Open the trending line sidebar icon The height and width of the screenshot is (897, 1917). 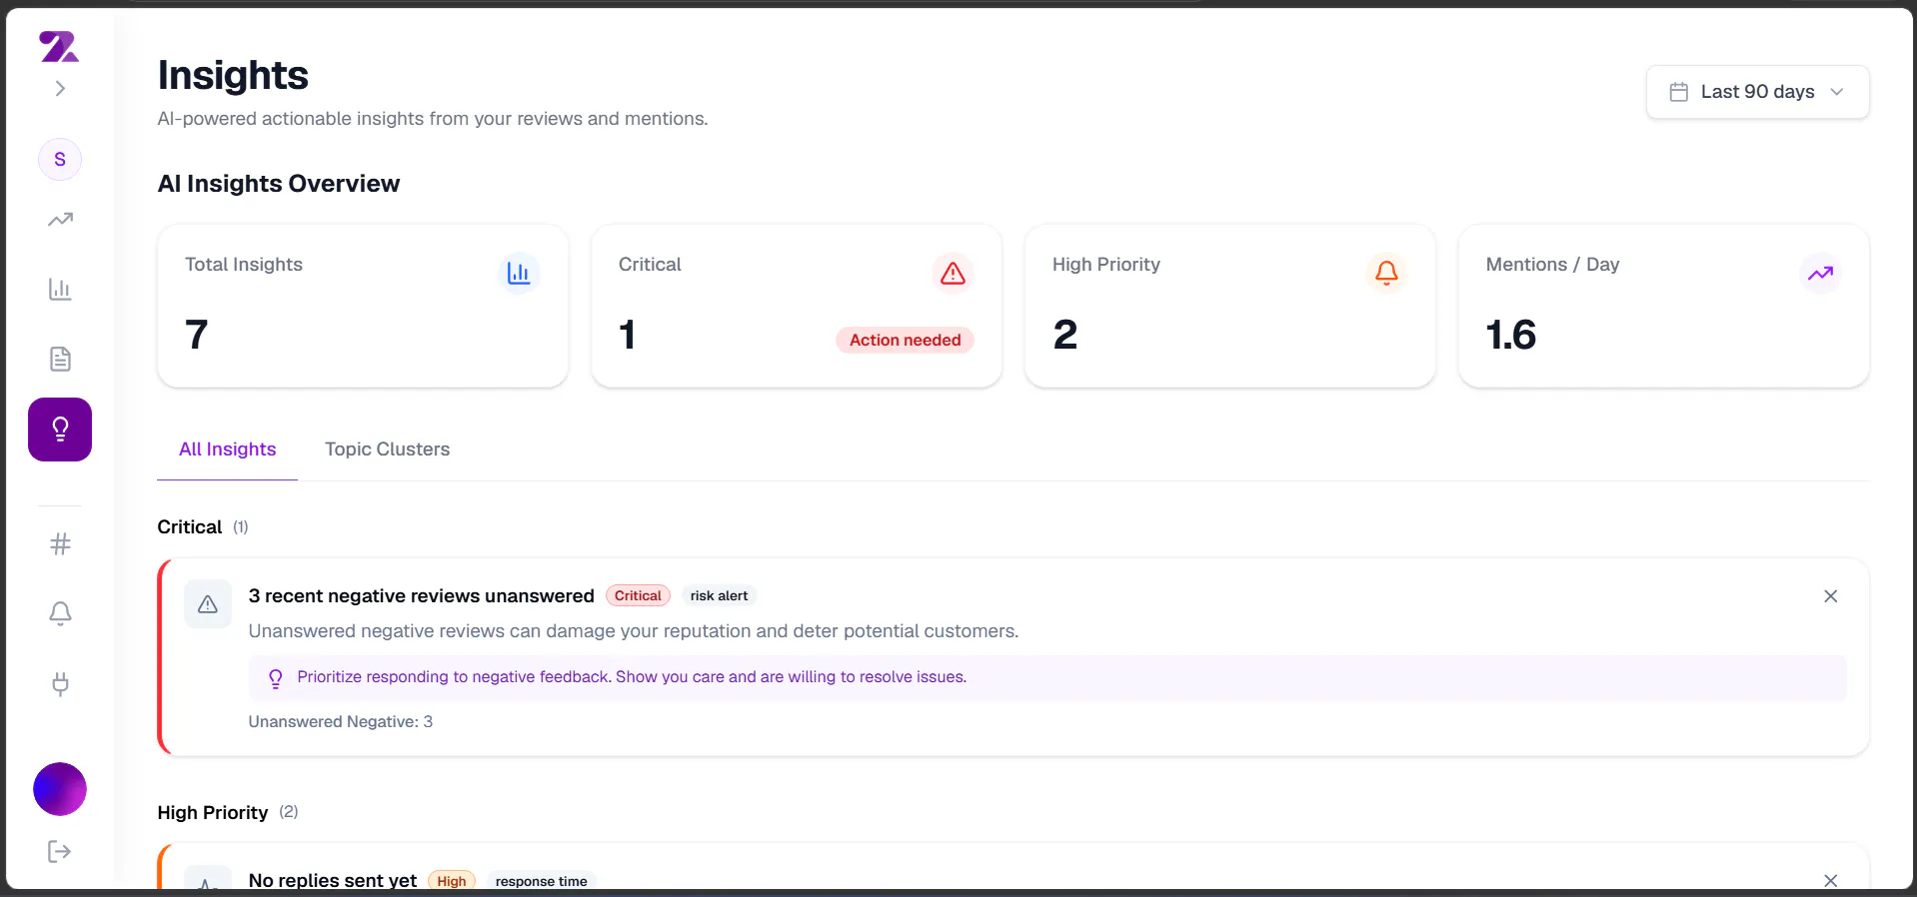[x=60, y=220]
